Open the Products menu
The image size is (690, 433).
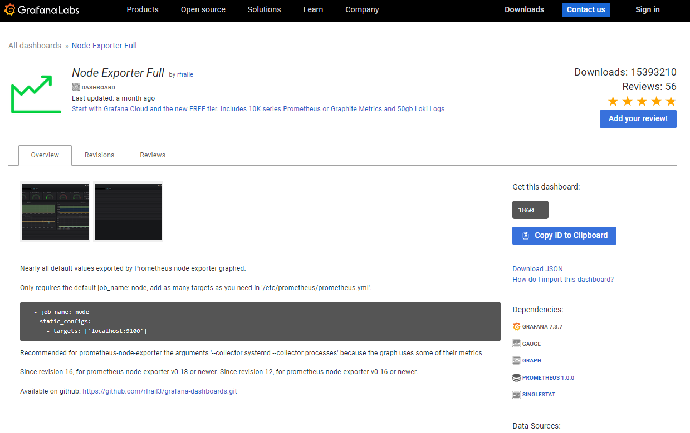(x=143, y=9)
